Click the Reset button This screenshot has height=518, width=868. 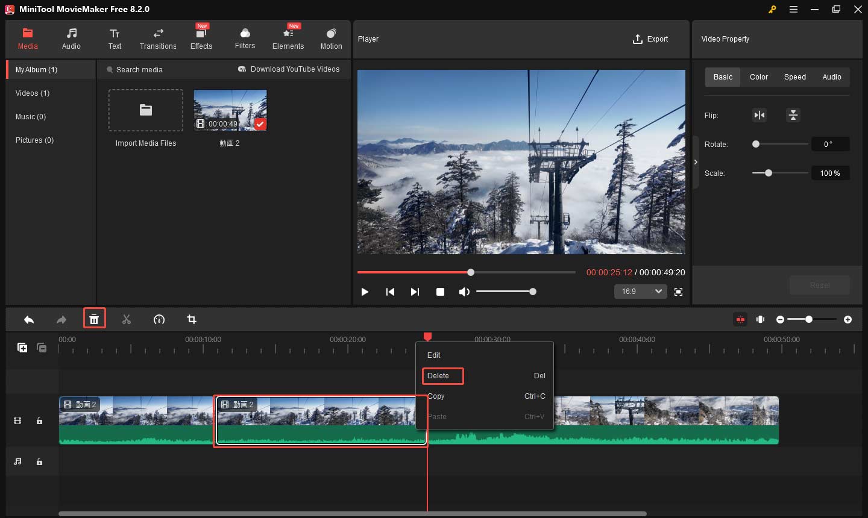point(820,285)
